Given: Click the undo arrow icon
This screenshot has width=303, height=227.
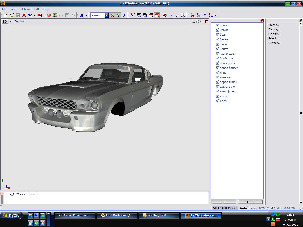Looking at the screenshot, I should pyautogui.click(x=61, y=16).
